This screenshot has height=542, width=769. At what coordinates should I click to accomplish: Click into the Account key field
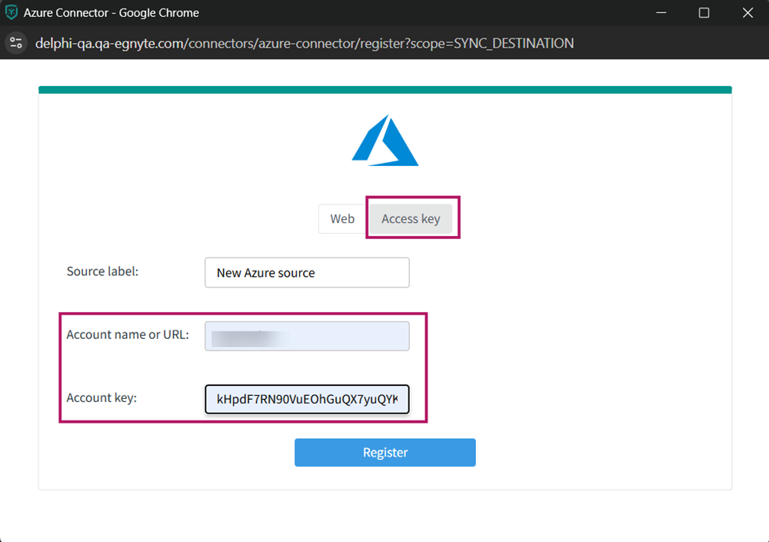click(x=307, y=399)
